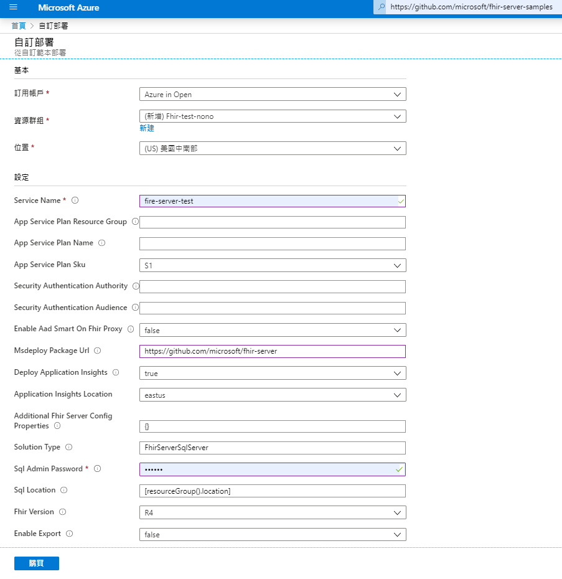Click the Service Name input field
The height and width of the screenshot is (579, 562).
(x=273, y=201)
